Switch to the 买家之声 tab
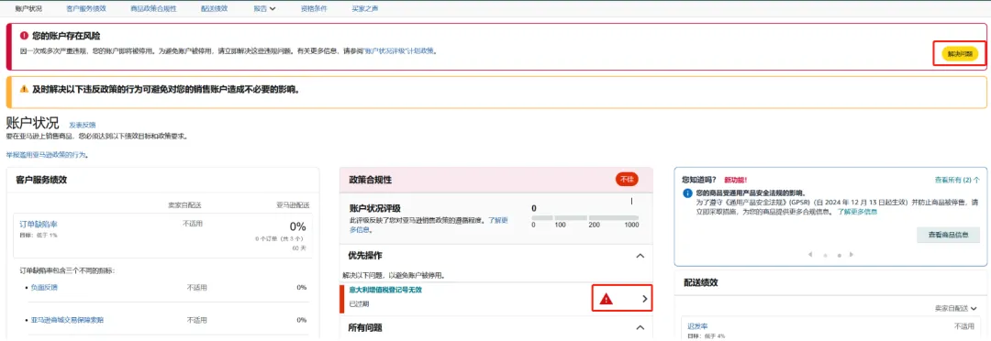Image resolution: width=991 pixels, height=341 pixels. (x=365, y=9)
